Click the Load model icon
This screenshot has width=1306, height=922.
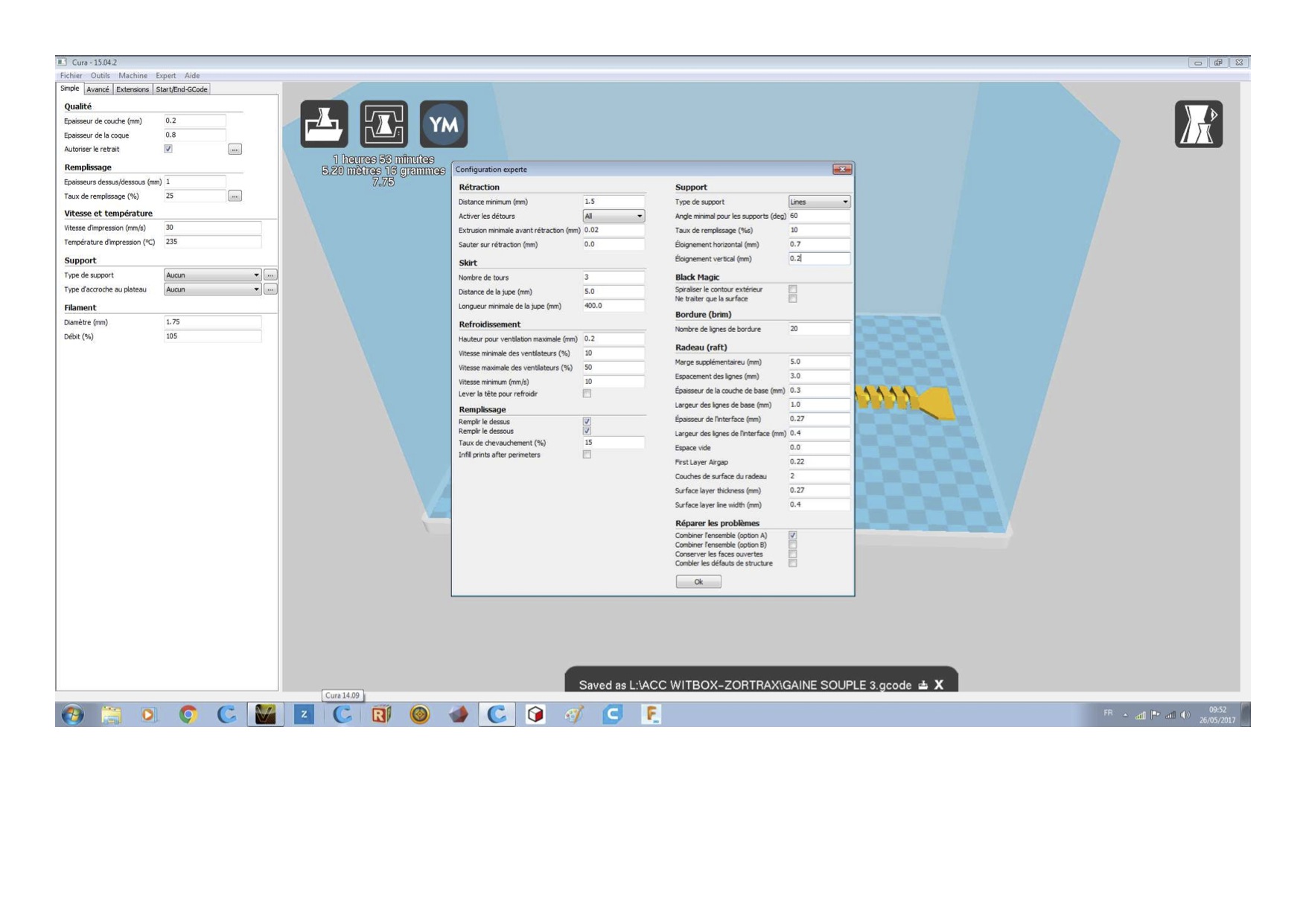click(x=324, y=124)
